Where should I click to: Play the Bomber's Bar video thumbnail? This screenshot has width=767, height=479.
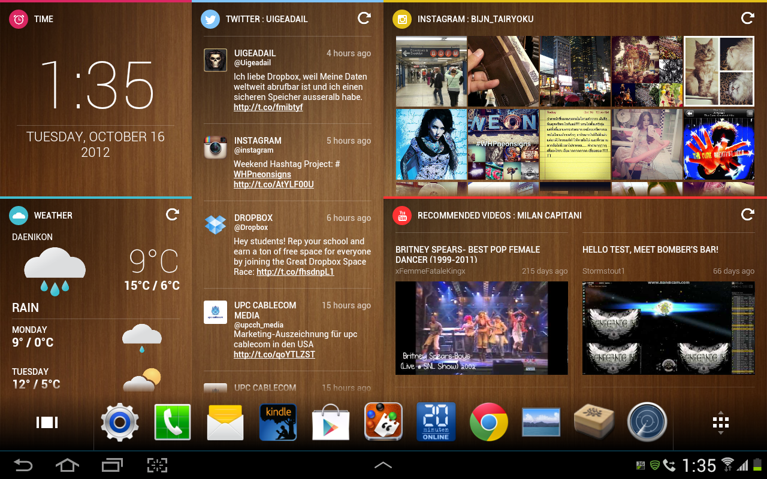click(x=669, y=328)
